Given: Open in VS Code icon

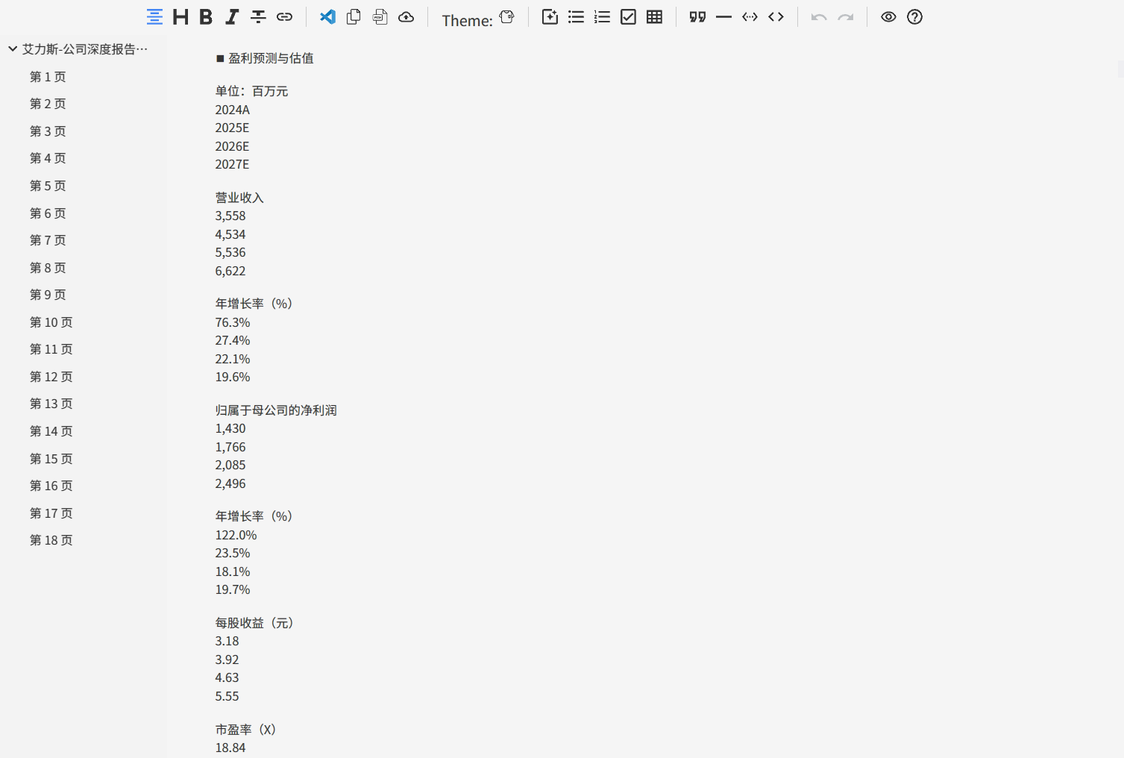Looking at the screenshot, I should [x=327, y=17].
